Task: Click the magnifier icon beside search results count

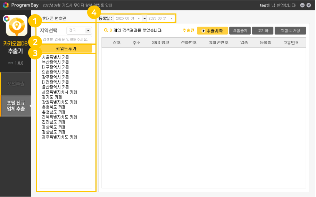Action: (x=106, y=30)
